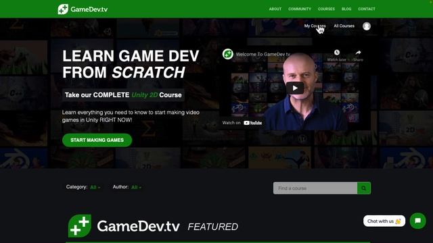Expand the Category All dropdown
433x243 pixels.
coord(95,188)
